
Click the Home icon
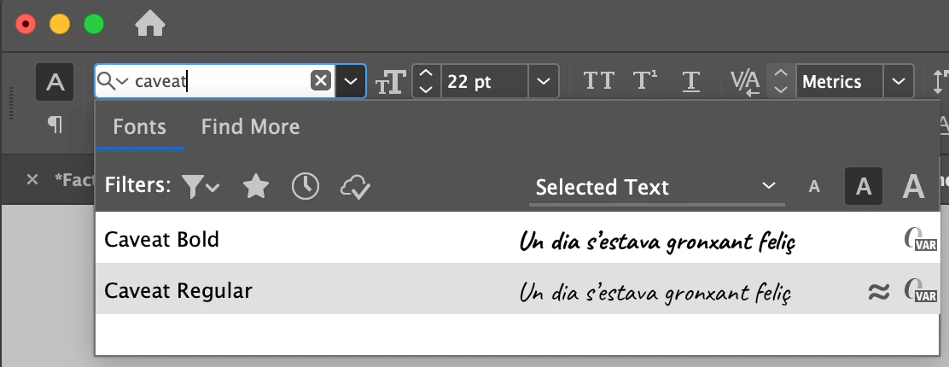(150, 25)
